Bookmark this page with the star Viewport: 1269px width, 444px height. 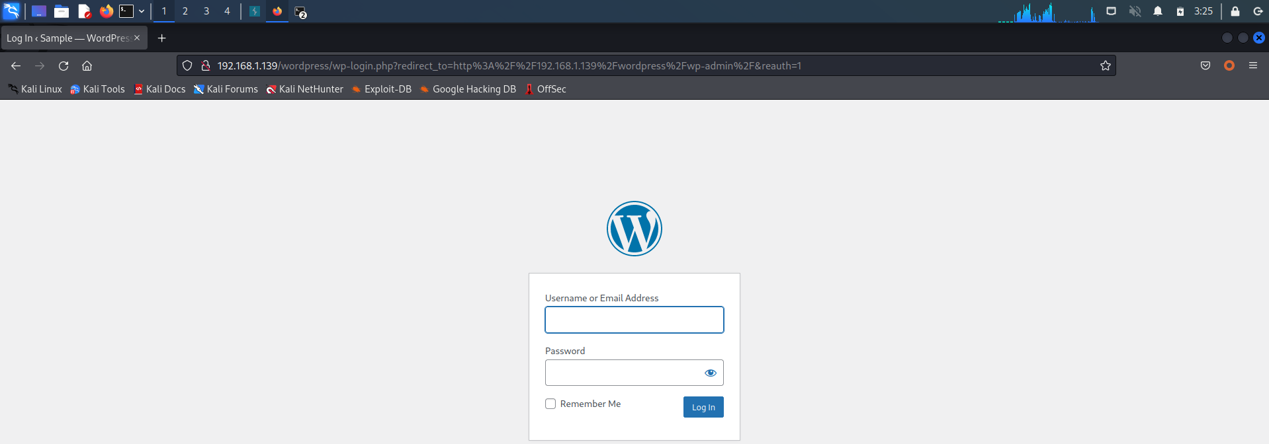pos(1105,66)
